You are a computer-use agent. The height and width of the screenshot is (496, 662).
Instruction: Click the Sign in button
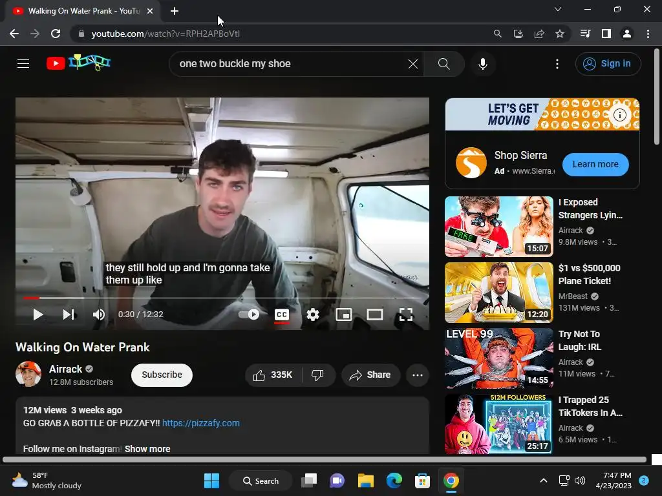pos(608,64)
